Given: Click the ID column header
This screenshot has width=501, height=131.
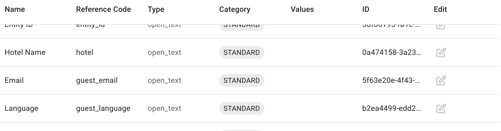Looking at the screenshot, I should (366, 9).
